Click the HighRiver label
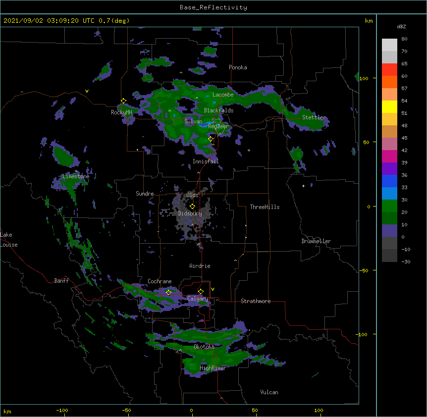 [x=213, y=368]
